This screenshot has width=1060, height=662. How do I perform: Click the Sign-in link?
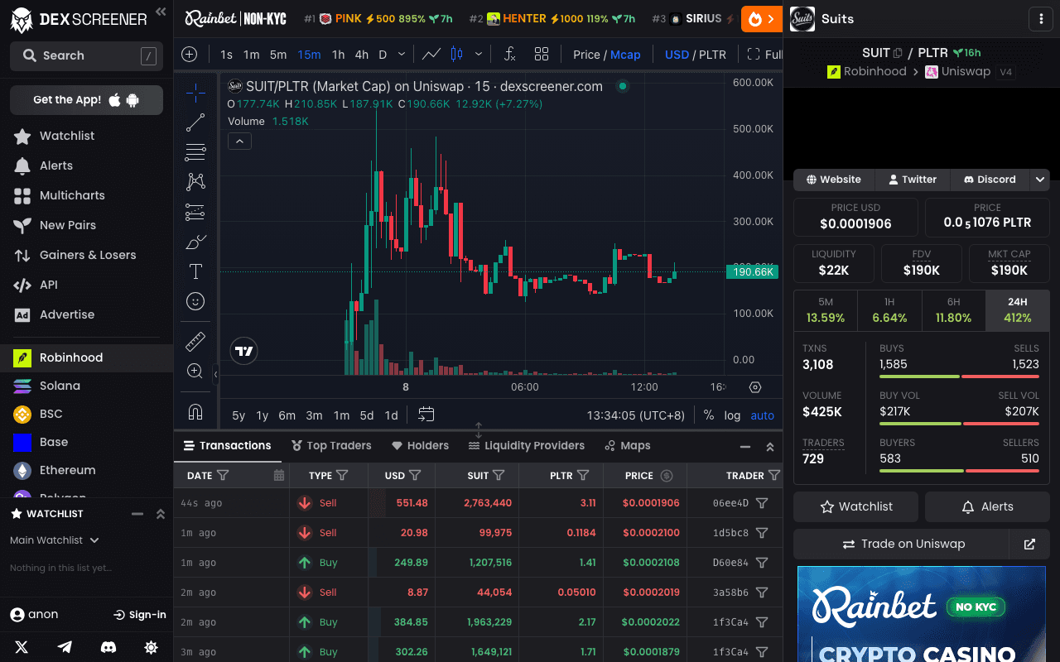[140, 615]
